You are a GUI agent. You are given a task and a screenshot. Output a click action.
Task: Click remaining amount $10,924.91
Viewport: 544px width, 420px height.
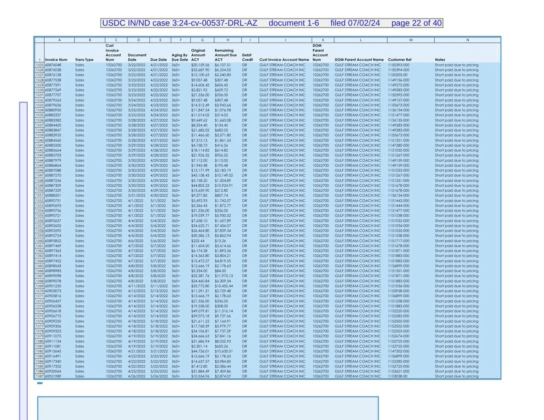tap(224, 185)
